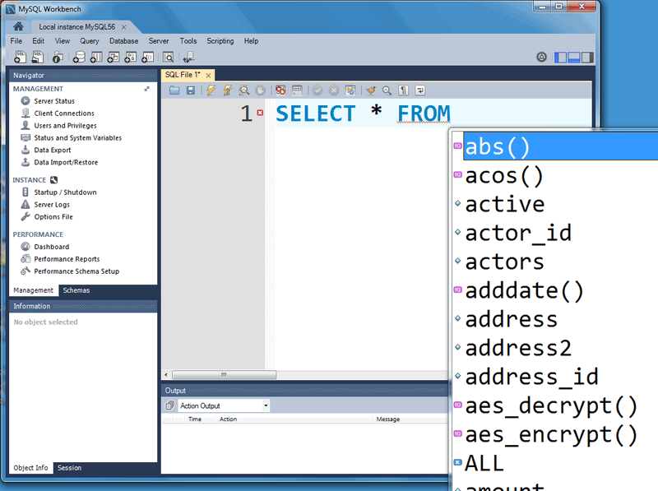Create new table icon

96,57
